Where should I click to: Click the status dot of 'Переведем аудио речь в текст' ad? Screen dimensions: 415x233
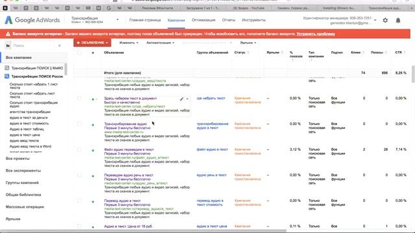point(93,176)
